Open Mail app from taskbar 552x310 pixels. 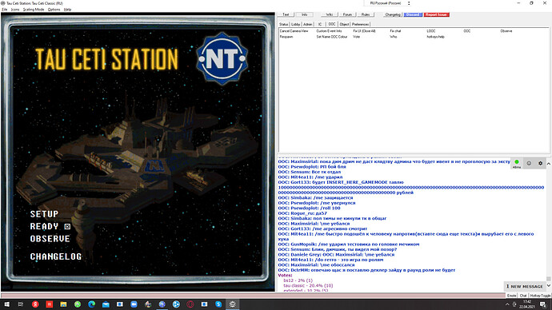click(x=106, y=304)
